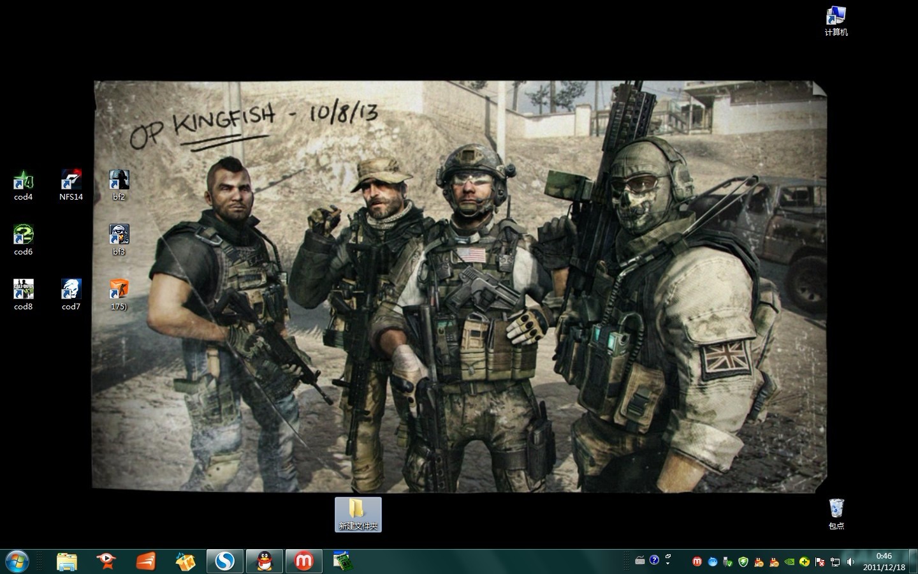This screenshot has height=574, width=918.
Task: Click the network connection tray icon
Action: pyautogui.click(x=835, y=562)
